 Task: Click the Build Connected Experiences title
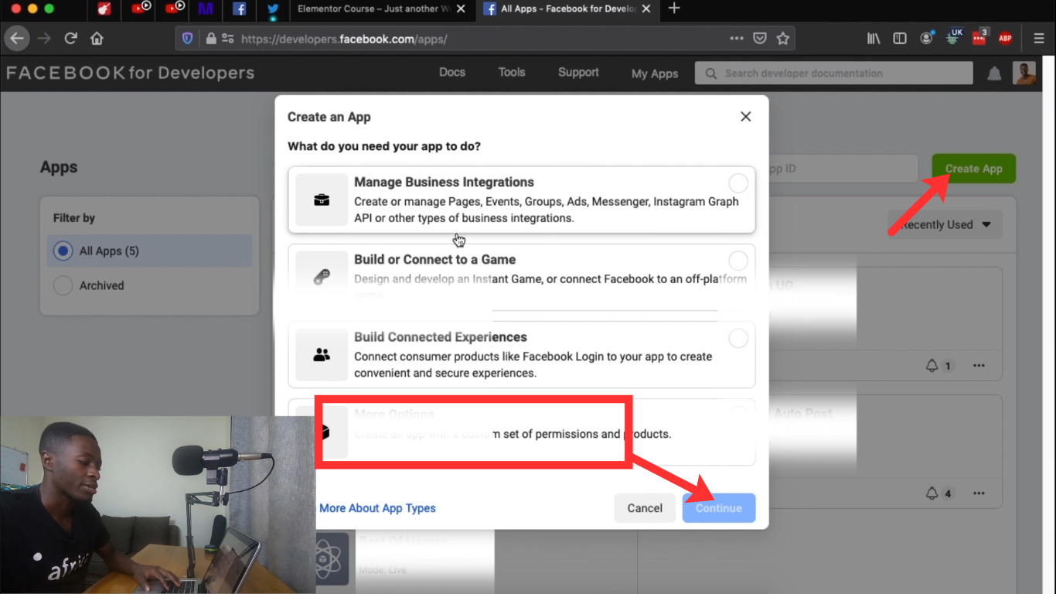click(x=441, y=337)
